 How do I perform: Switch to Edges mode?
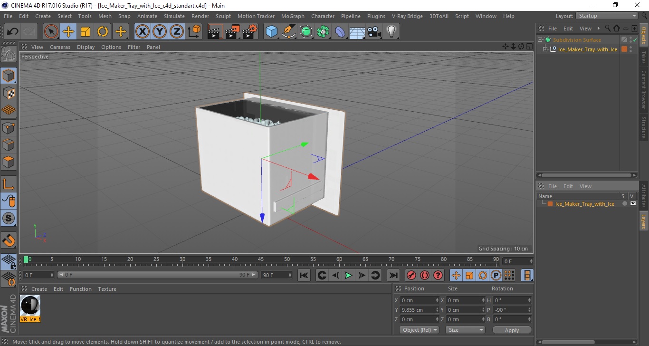coord(9,144)
